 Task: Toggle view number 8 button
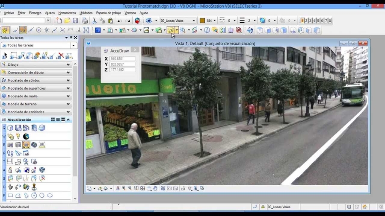[330, 20]
